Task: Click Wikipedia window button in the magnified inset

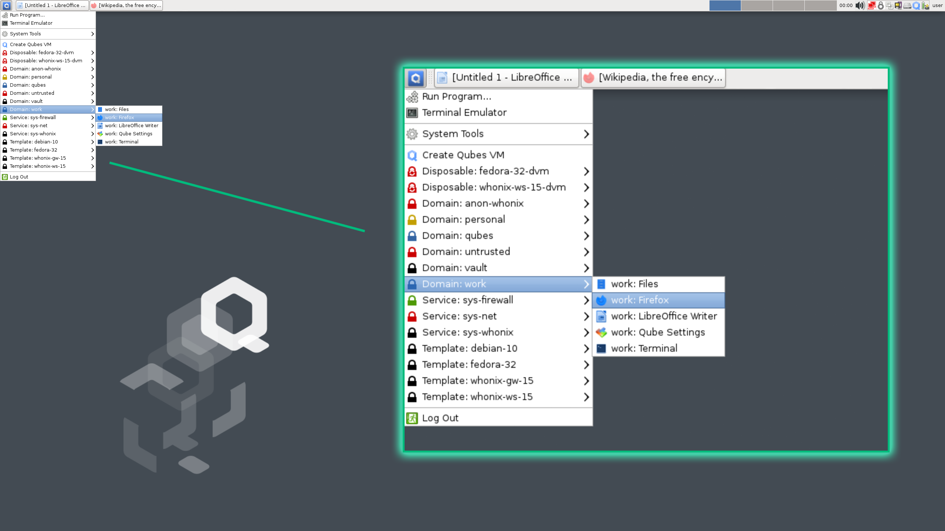Action: (653, 78)
